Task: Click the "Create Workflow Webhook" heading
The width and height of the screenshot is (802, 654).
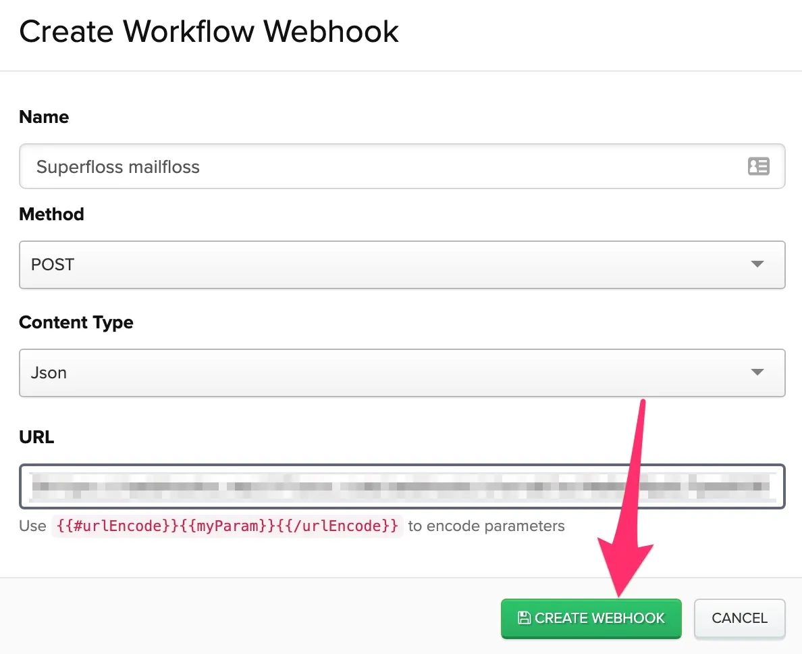Action: [x=209, y=31]
